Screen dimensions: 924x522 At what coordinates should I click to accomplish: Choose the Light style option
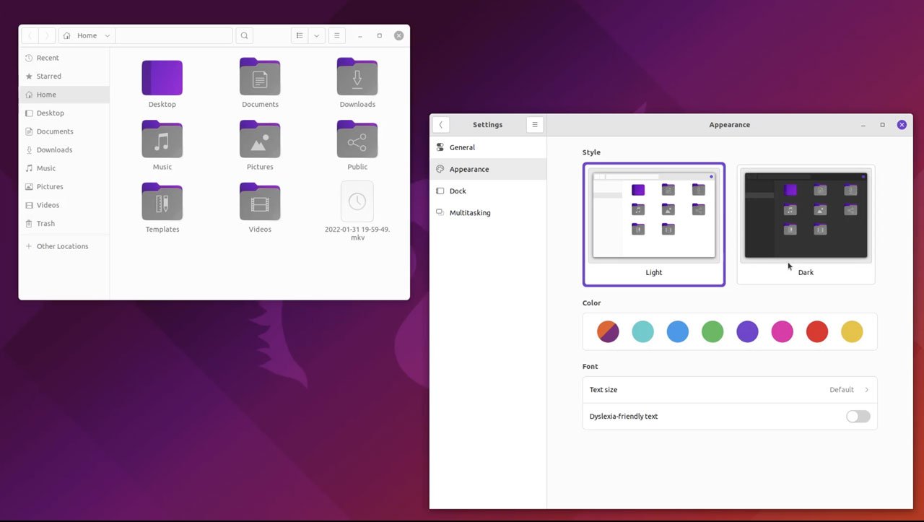[x=654, y=225]
